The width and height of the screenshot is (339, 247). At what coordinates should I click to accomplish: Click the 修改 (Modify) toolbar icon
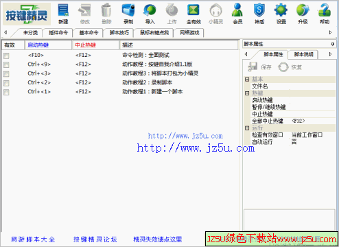[x=84, y=14]
